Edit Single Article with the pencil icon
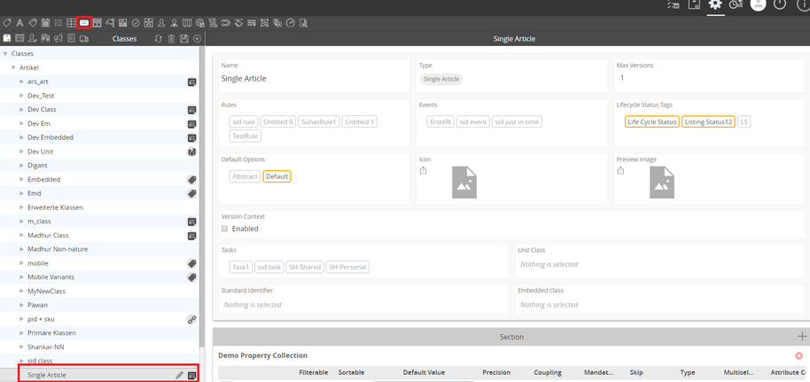Viewport: 810px width, 382px height. point(179,375)
